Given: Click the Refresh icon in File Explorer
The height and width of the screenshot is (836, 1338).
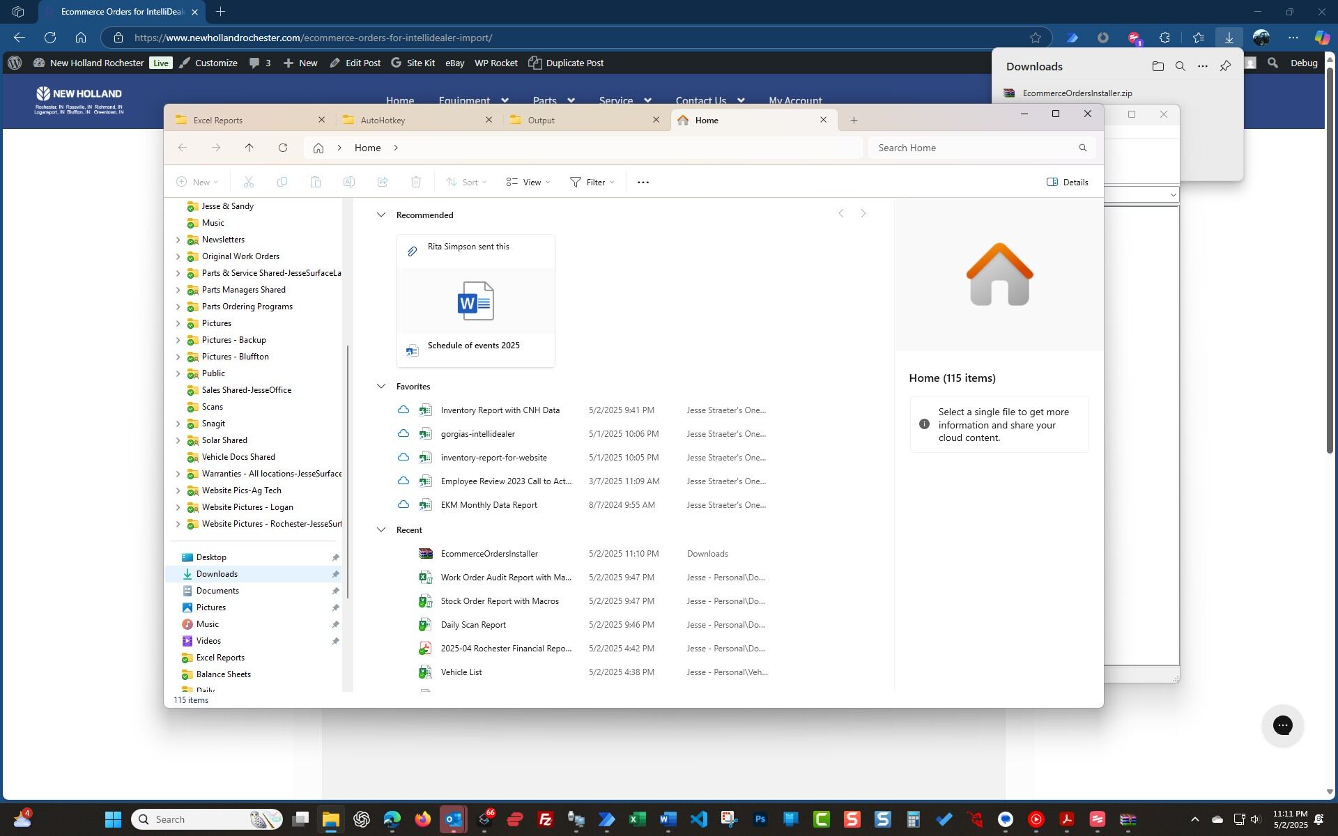Looking at the screenshot, I should pyautogui.click(x=283, y=148).
